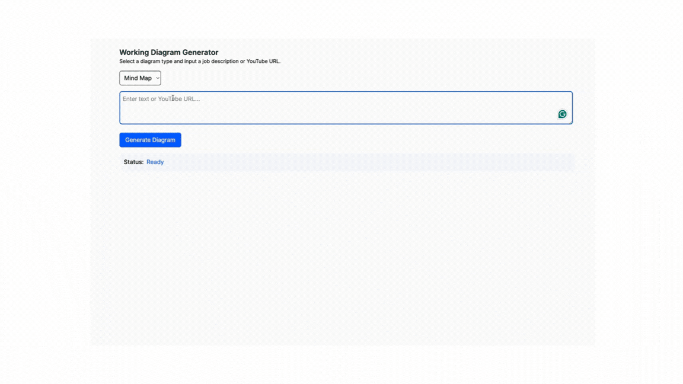Click the Generate Diagram button

[x=150, y=139]
